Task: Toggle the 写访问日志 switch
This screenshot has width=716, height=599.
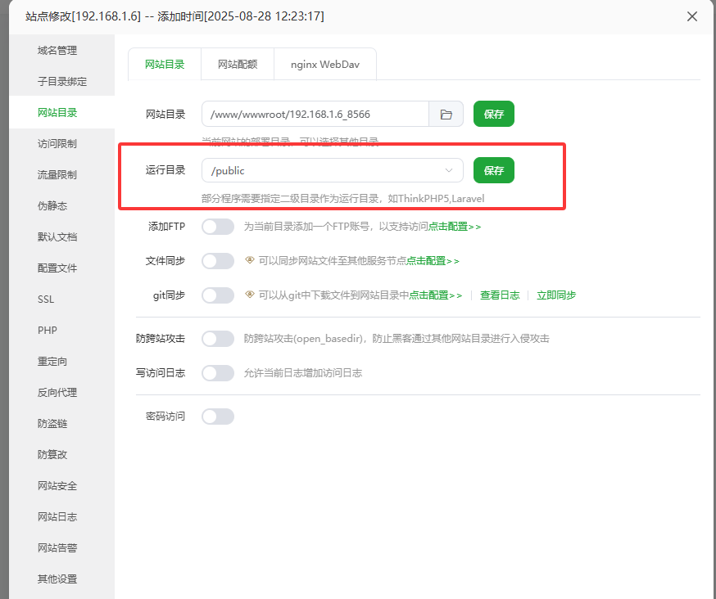Action: point(218,373)
